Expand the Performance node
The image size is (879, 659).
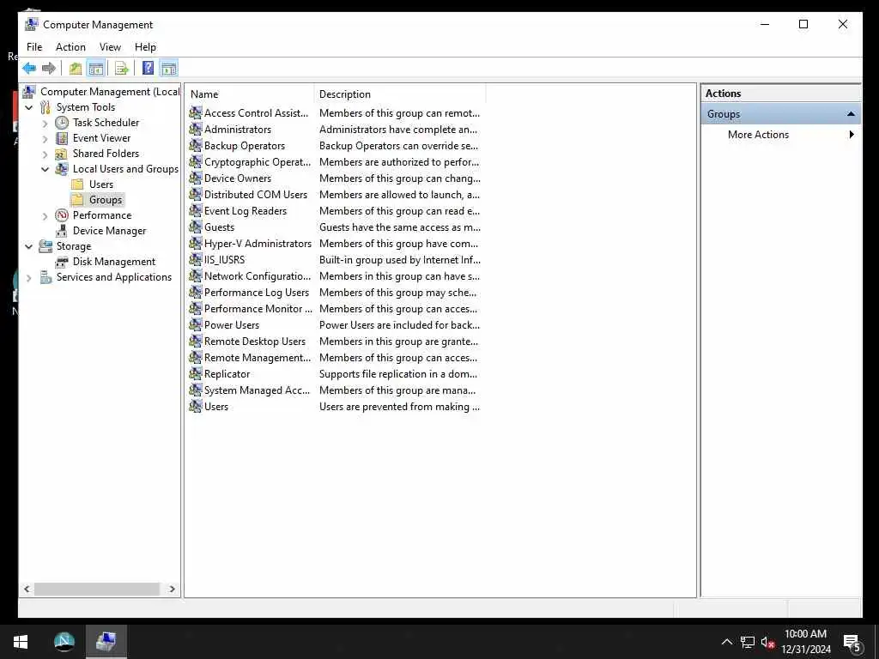coord(45,215)
